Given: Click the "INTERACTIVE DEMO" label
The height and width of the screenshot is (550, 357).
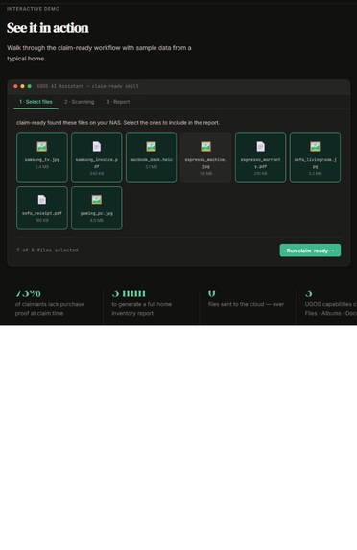Looking at the screenshot, I should point(34,9).
